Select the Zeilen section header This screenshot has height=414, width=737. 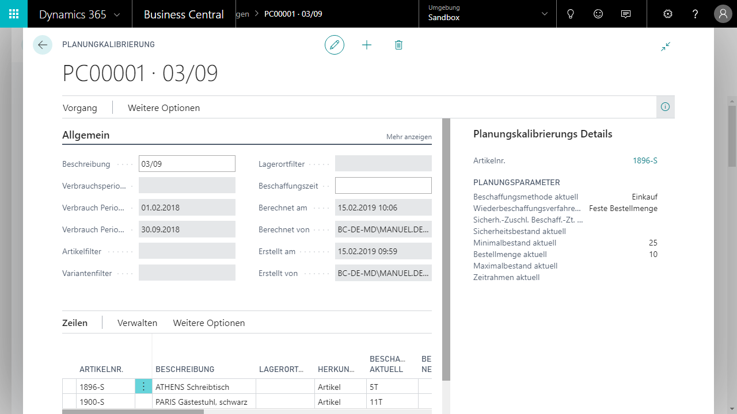tap(75, 323)
